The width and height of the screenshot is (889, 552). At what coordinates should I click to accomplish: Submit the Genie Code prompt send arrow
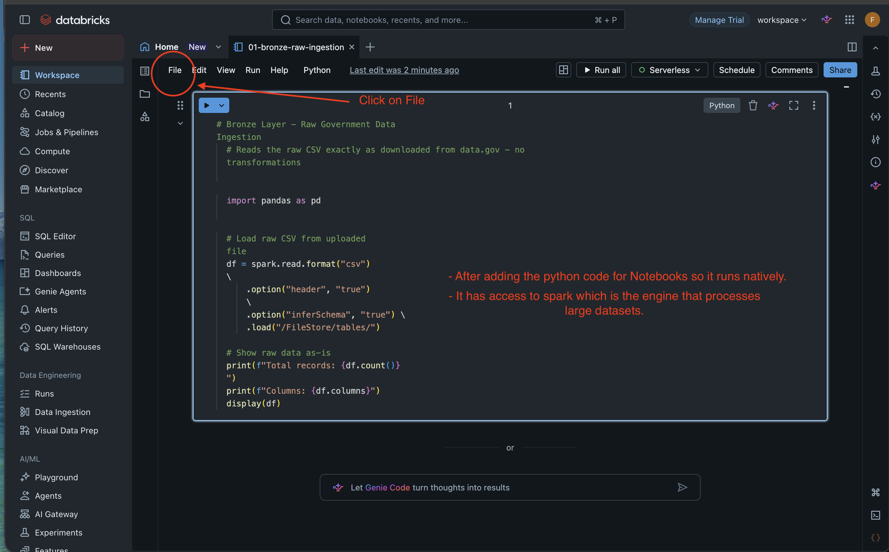pos(682,487)
